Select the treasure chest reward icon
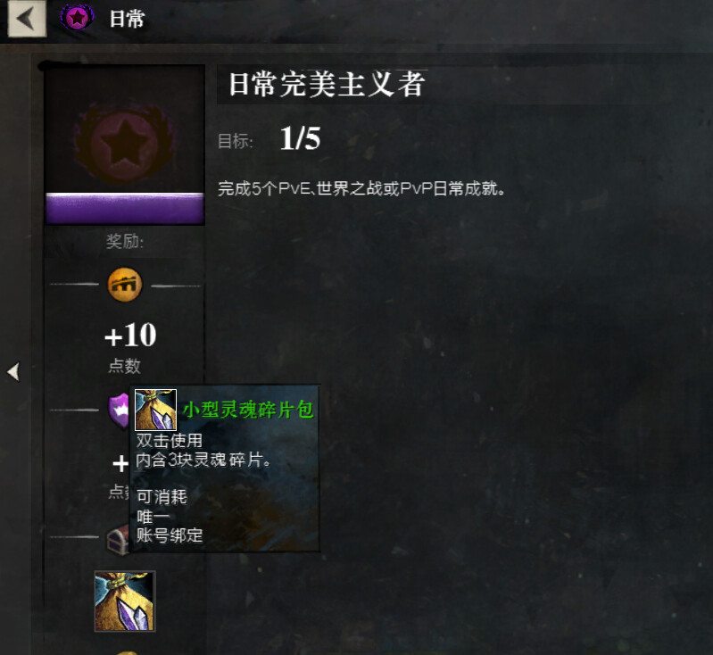 [118, 540]
